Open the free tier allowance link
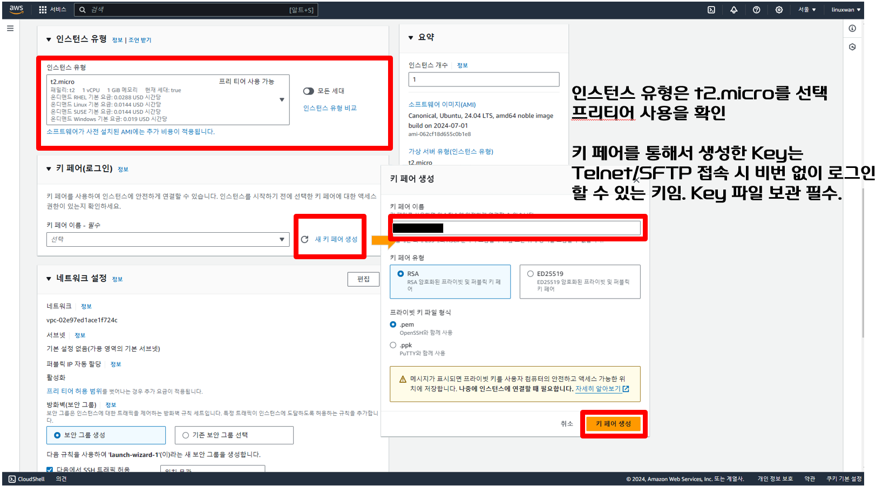This screenshot has width=876, height=486. click(74, 391)
